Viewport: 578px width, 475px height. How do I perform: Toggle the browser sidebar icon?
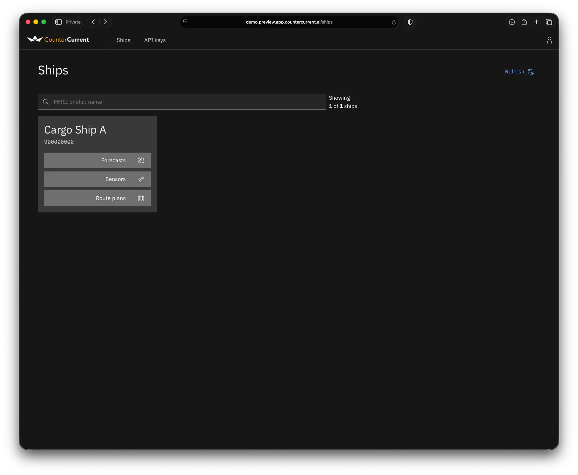(x=59, y=22)
